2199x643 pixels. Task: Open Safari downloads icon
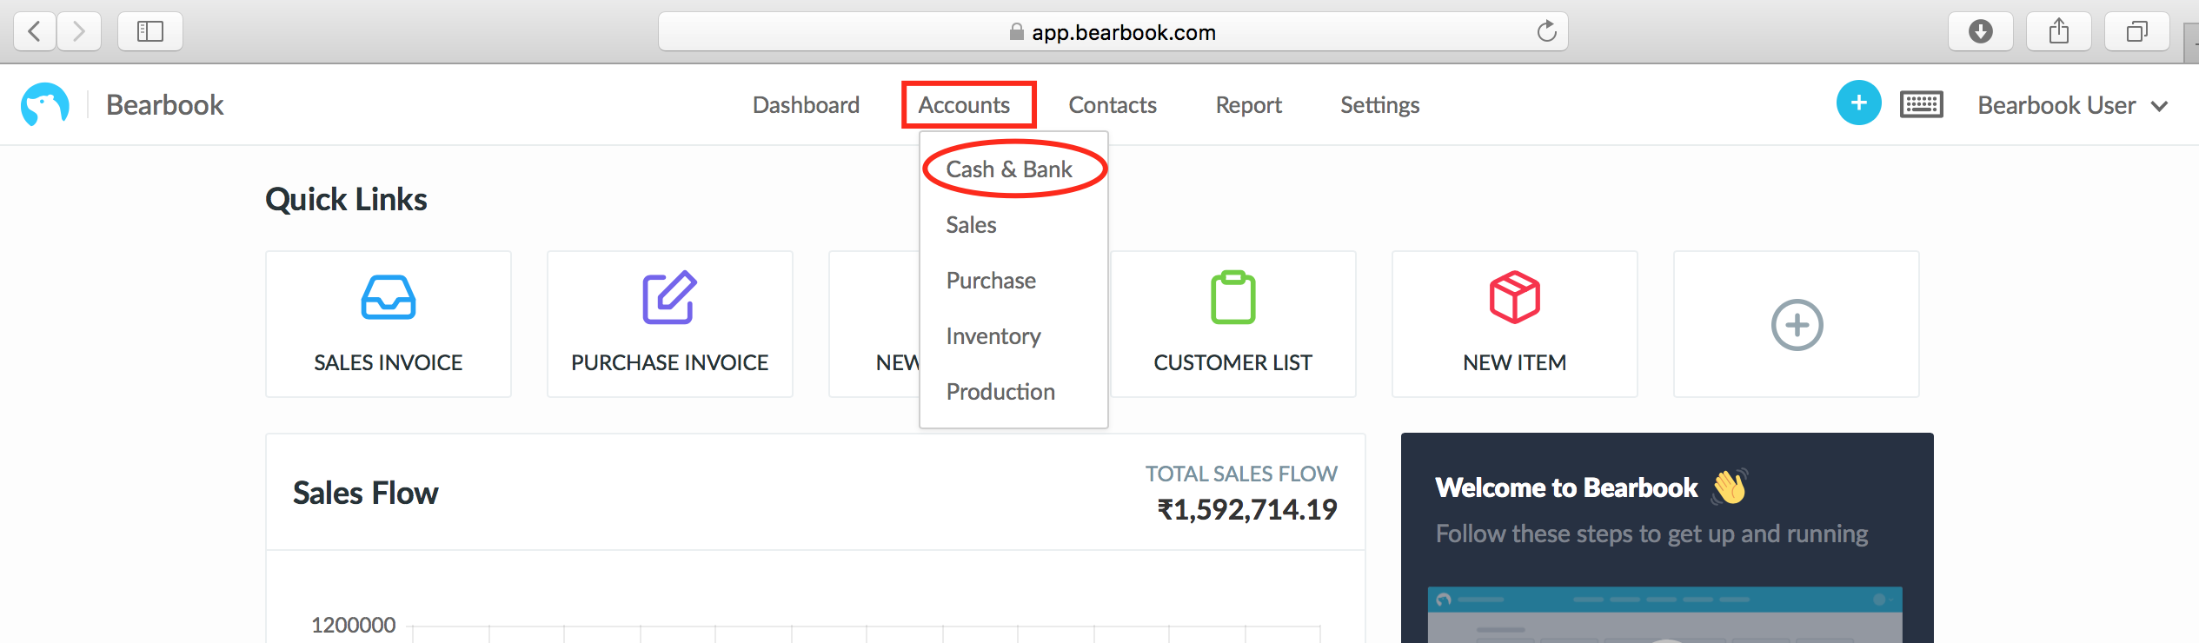tap(1981, 32)
